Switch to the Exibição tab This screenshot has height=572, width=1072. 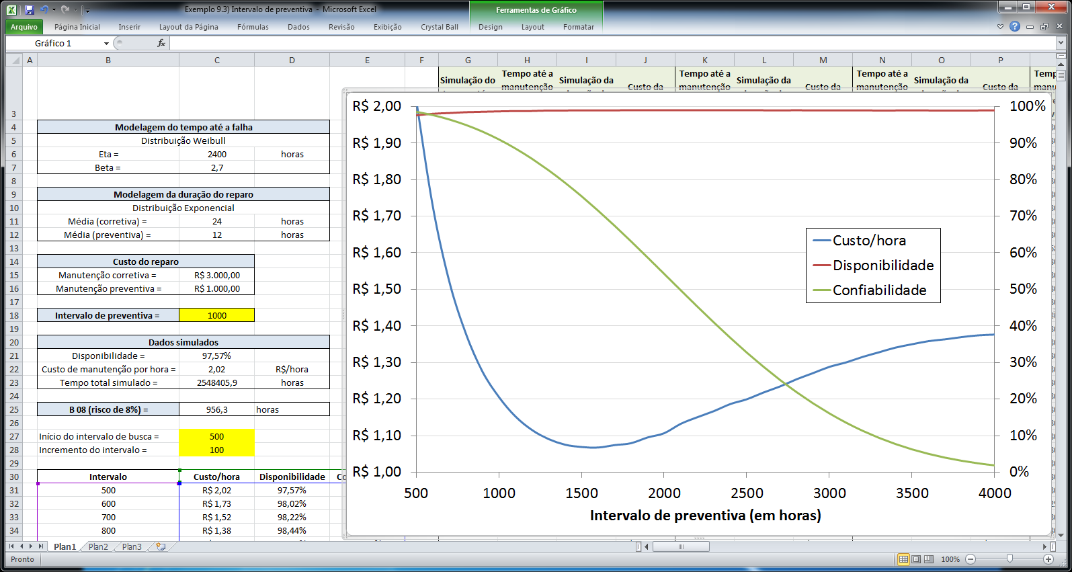[388, 27]
